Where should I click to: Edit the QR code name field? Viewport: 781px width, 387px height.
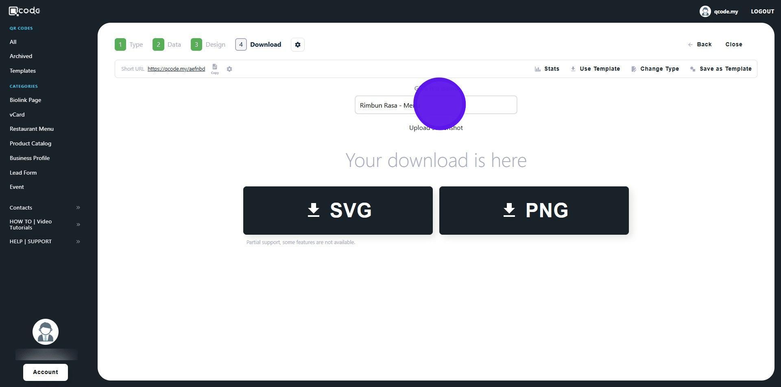point(436,105)
